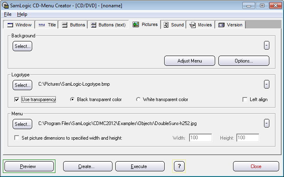Select the Buttons (text) tab
The width and height of the screenshot is (284, 177).
pyautogui.click(x=108, y=25)
